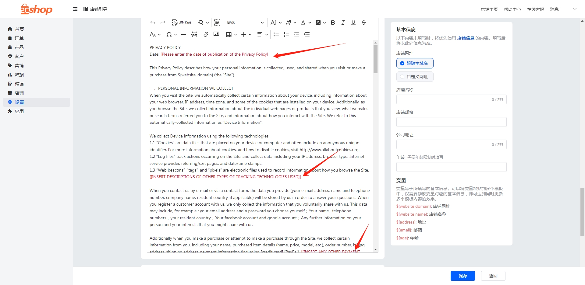
Task: Toggle the sidebar collapse hamburger icon
Action: pyautogui.click(x=75, y=9)
